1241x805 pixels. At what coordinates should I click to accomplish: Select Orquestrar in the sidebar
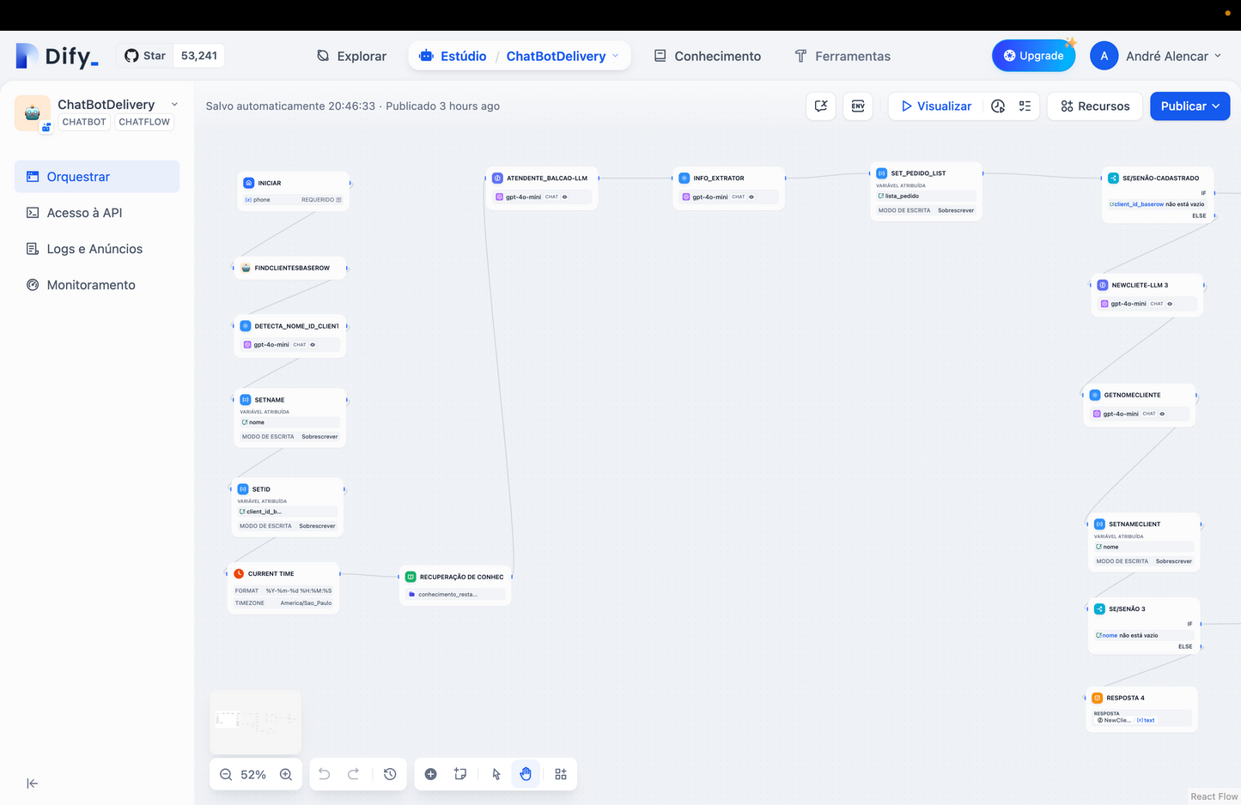click(x=97, y=176)
